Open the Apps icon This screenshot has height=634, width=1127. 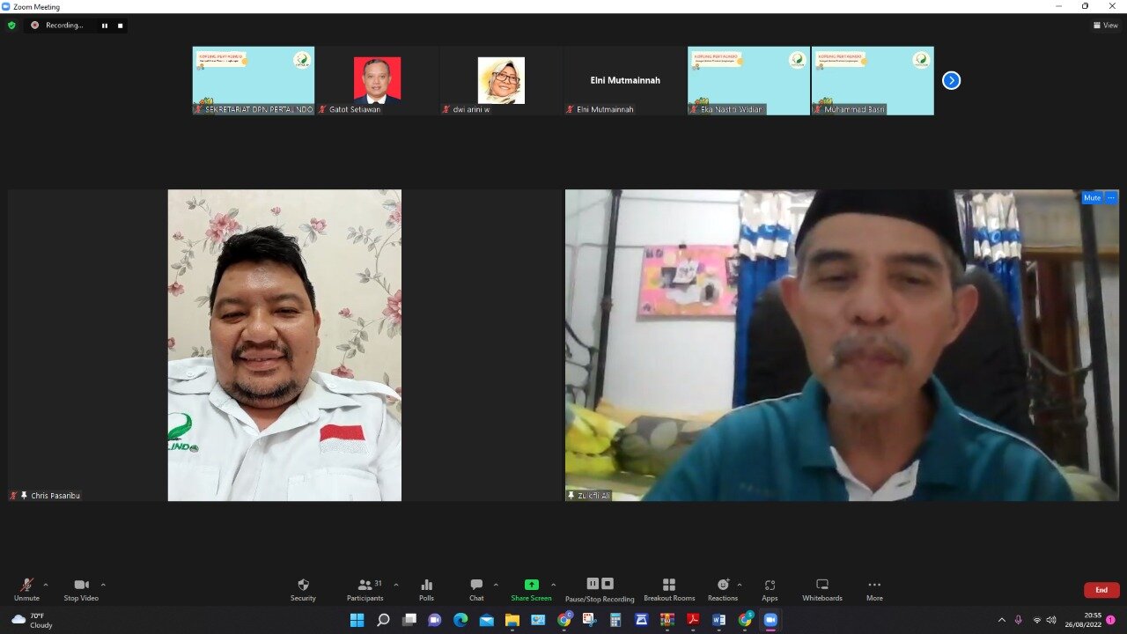[x=770, y=586]
